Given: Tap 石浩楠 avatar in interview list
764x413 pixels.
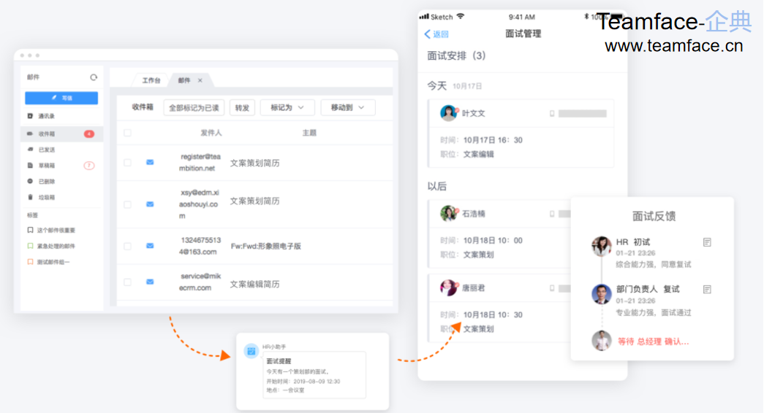Looking at the screenshot, I should coord(449,213).
